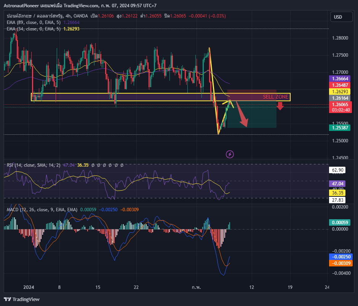Click the AstronautPioneer author header text
This screenshot has width=358, height=306.
(x=21, y=5)
